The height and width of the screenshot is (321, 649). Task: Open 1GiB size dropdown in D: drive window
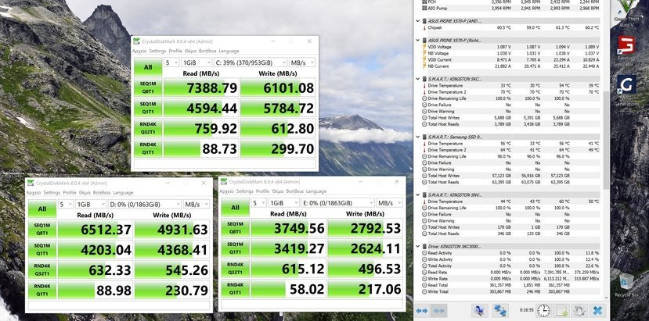coord(91,204)
